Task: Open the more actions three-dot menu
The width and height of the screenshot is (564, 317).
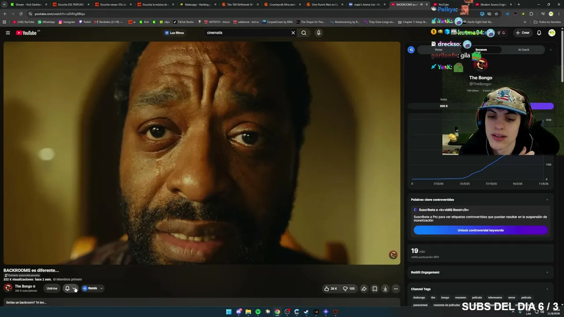Action: pos(396,289)
